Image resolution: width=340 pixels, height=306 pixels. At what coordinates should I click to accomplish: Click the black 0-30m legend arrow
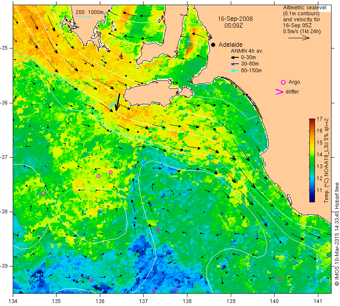pos(235,57)
